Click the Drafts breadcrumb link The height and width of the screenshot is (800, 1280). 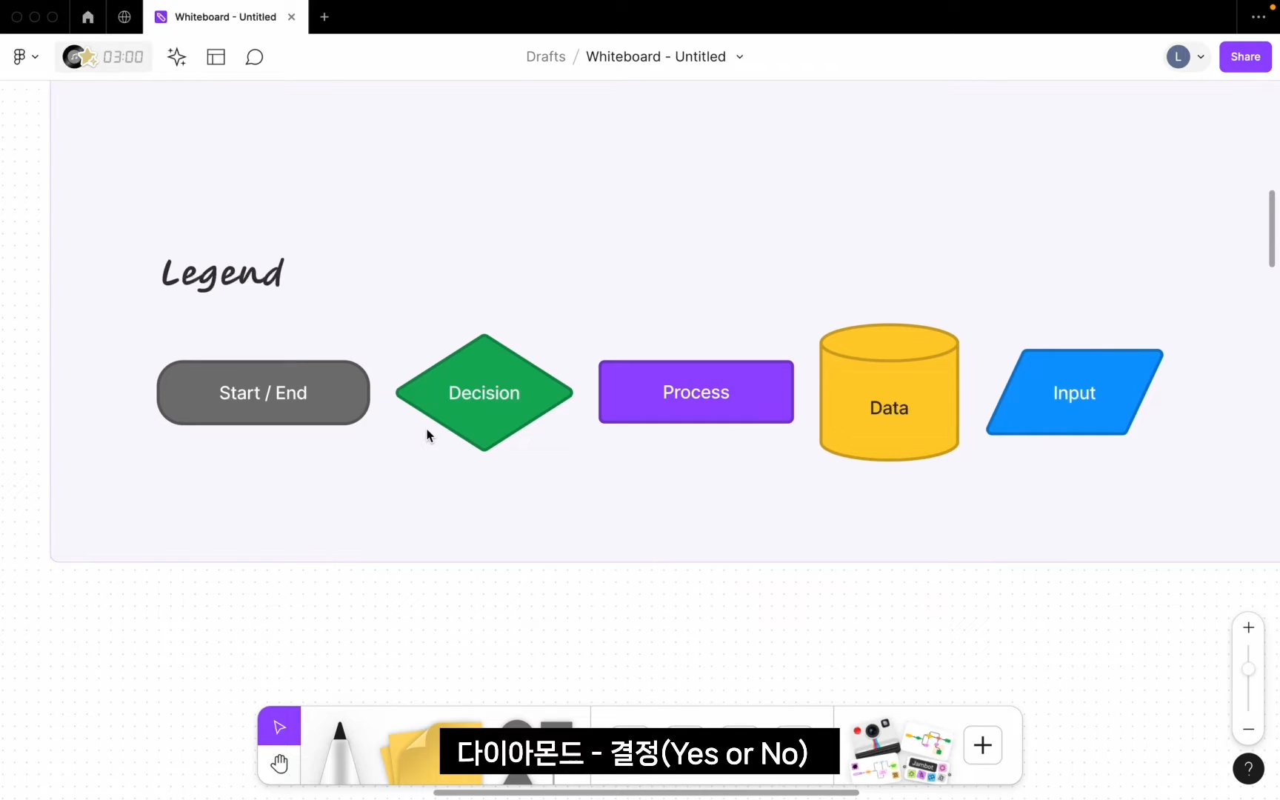coord(546,57)
